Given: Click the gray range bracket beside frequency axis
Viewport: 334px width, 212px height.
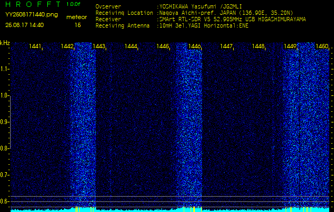Looking at the screenshot, I should (x=10, y=122).
